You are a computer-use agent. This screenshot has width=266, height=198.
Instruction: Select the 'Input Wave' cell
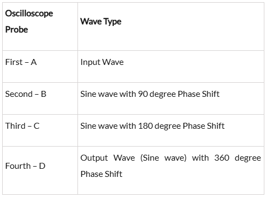[171, 67]
